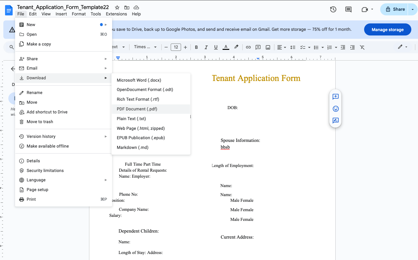The image size is (418, 260).
Task: Choose OpenDocument Format (.odt)
Action: click(151, 90)
